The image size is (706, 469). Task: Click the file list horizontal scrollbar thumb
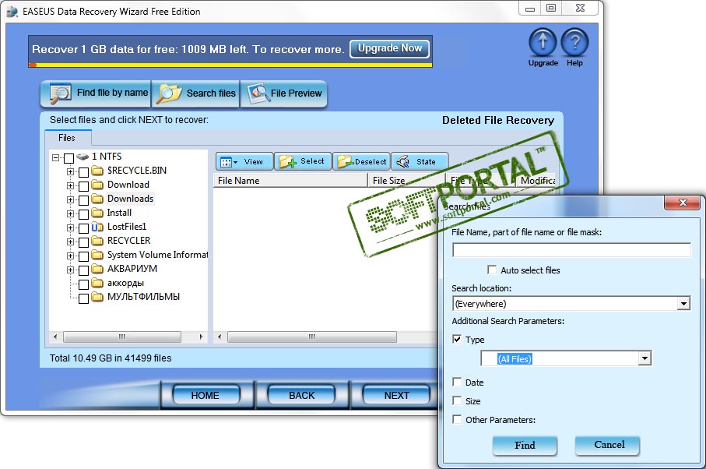coord(312,337)
